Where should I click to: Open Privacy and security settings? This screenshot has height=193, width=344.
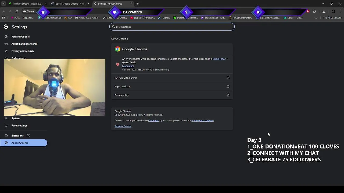pos(23,51)
